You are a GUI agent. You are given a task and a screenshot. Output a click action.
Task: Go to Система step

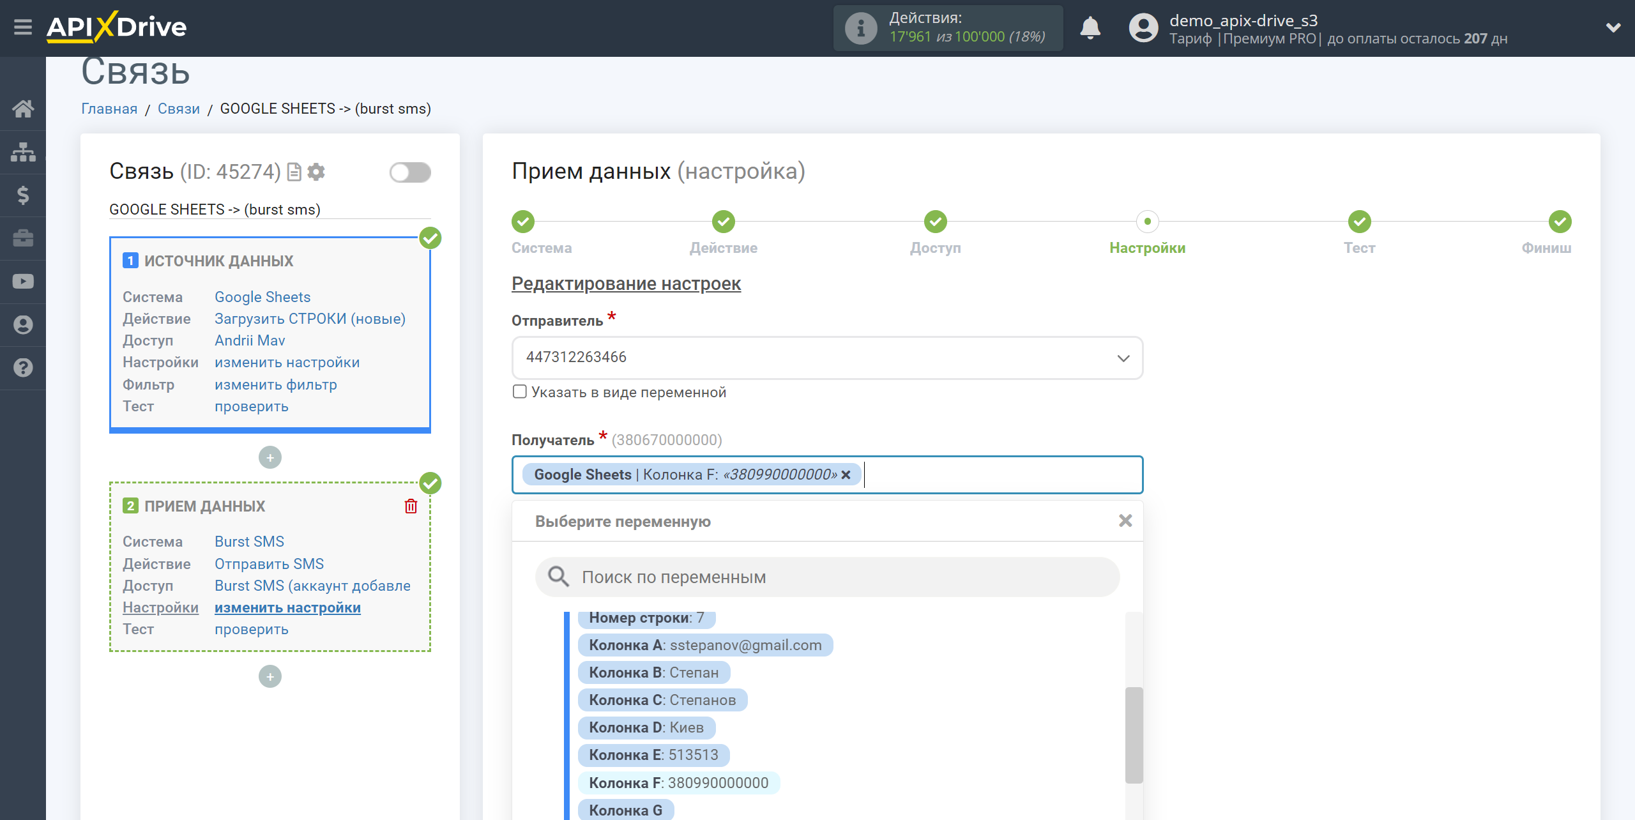[523, 222]
